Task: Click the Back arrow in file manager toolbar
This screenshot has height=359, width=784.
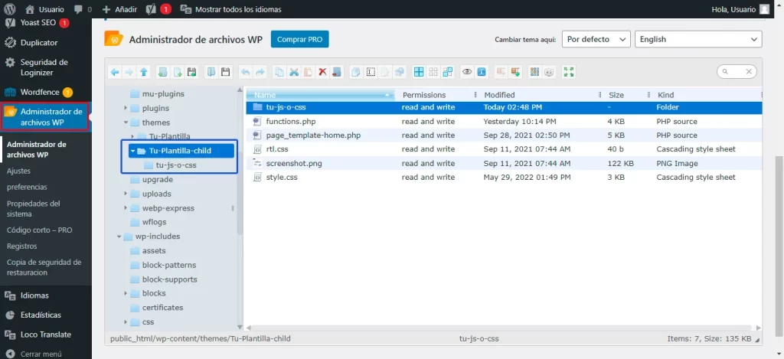Action: [x=115, y=72]
